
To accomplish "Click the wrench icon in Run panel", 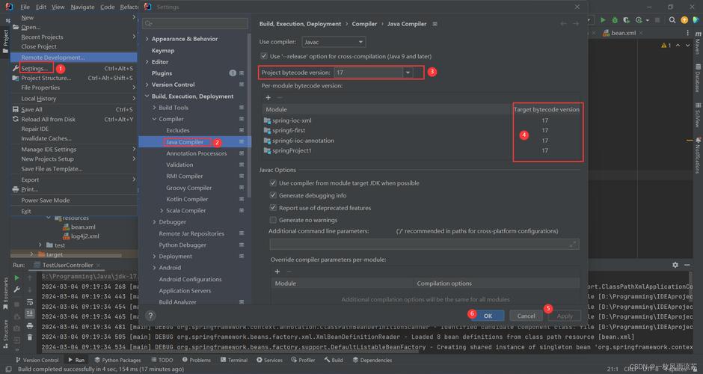I will (x=16, y=289).
